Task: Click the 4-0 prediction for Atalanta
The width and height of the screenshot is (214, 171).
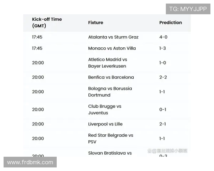Action: 163,37
